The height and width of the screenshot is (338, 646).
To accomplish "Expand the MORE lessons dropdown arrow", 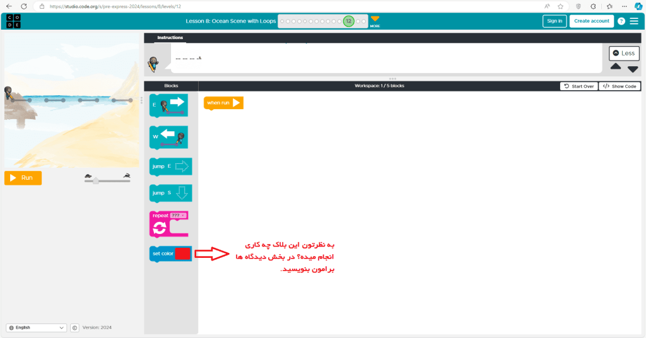I will tap(375, 19).
